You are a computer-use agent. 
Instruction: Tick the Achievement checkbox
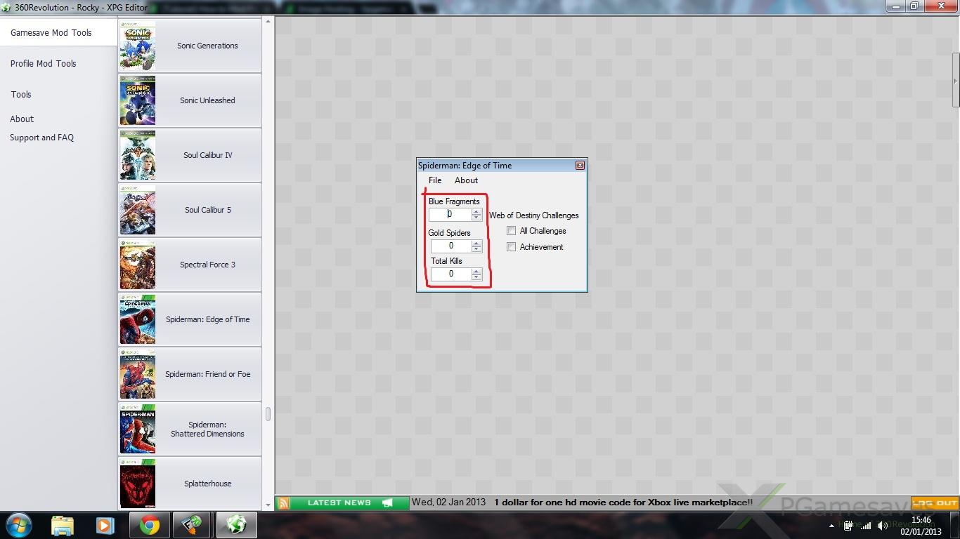tap(512, 247)
